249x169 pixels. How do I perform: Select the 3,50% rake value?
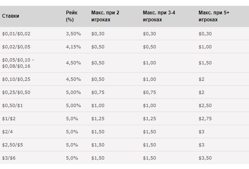point(73,34)
